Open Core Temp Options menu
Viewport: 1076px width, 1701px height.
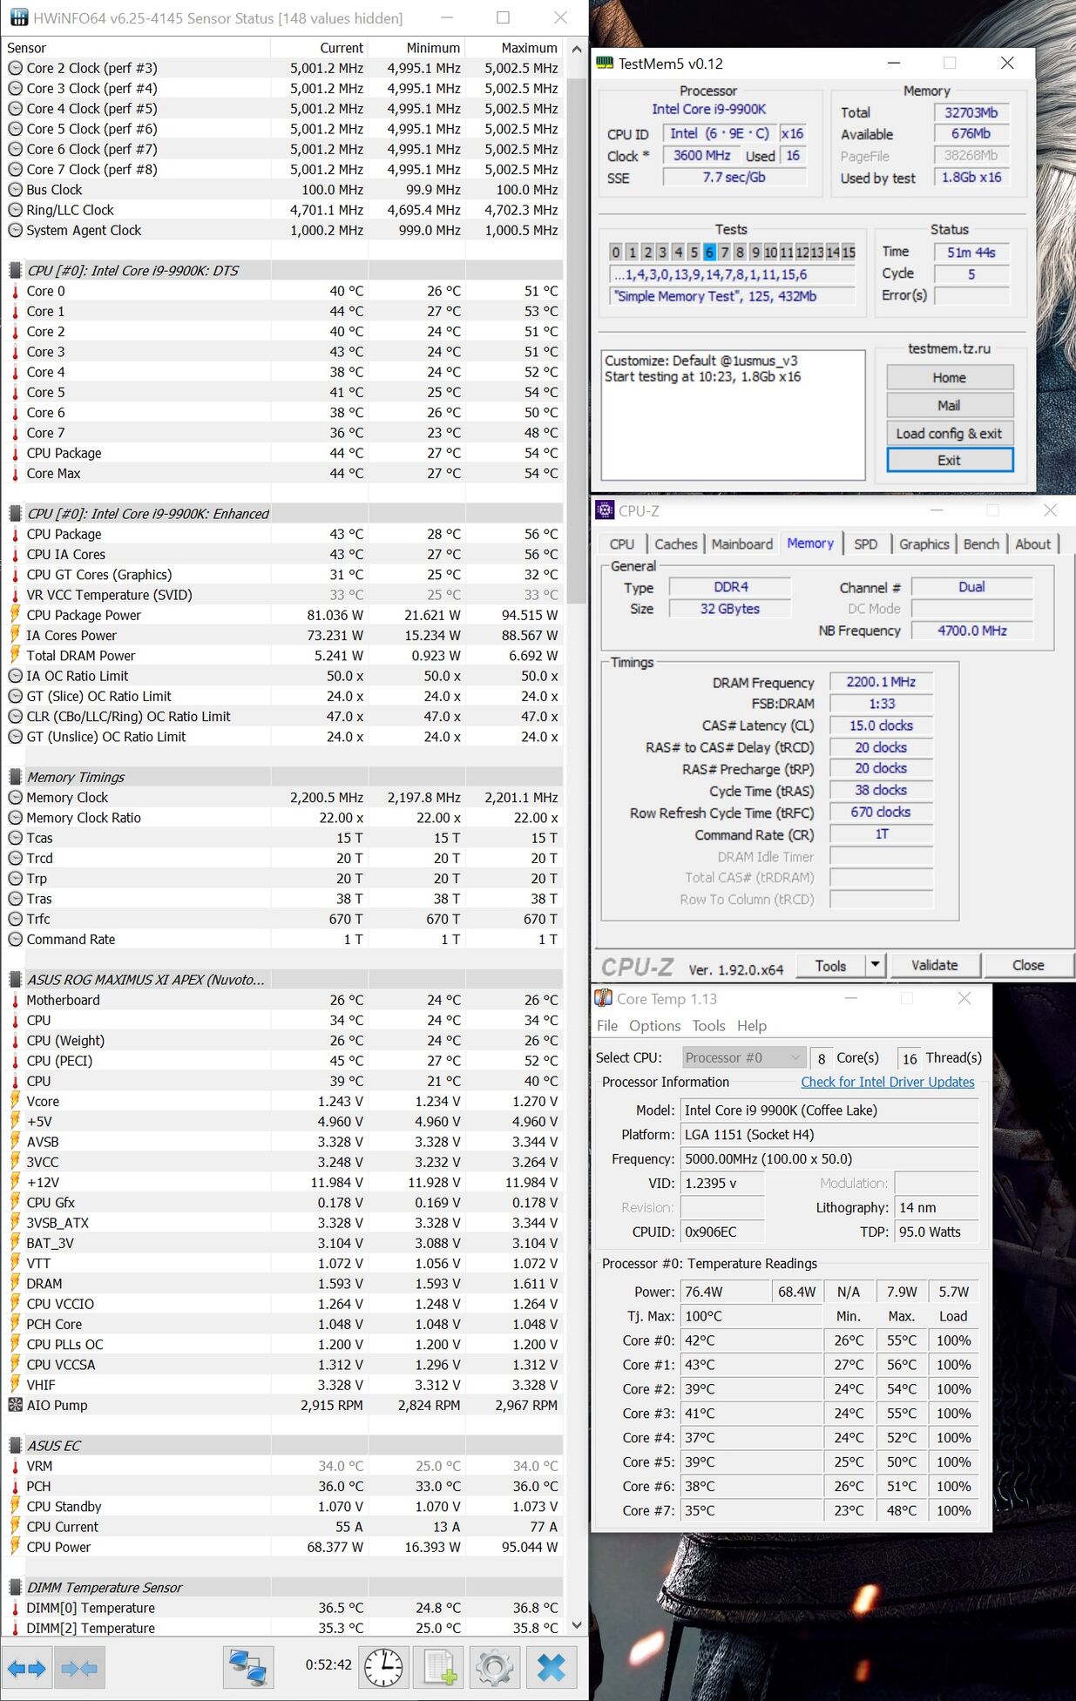coord(655,1025)
